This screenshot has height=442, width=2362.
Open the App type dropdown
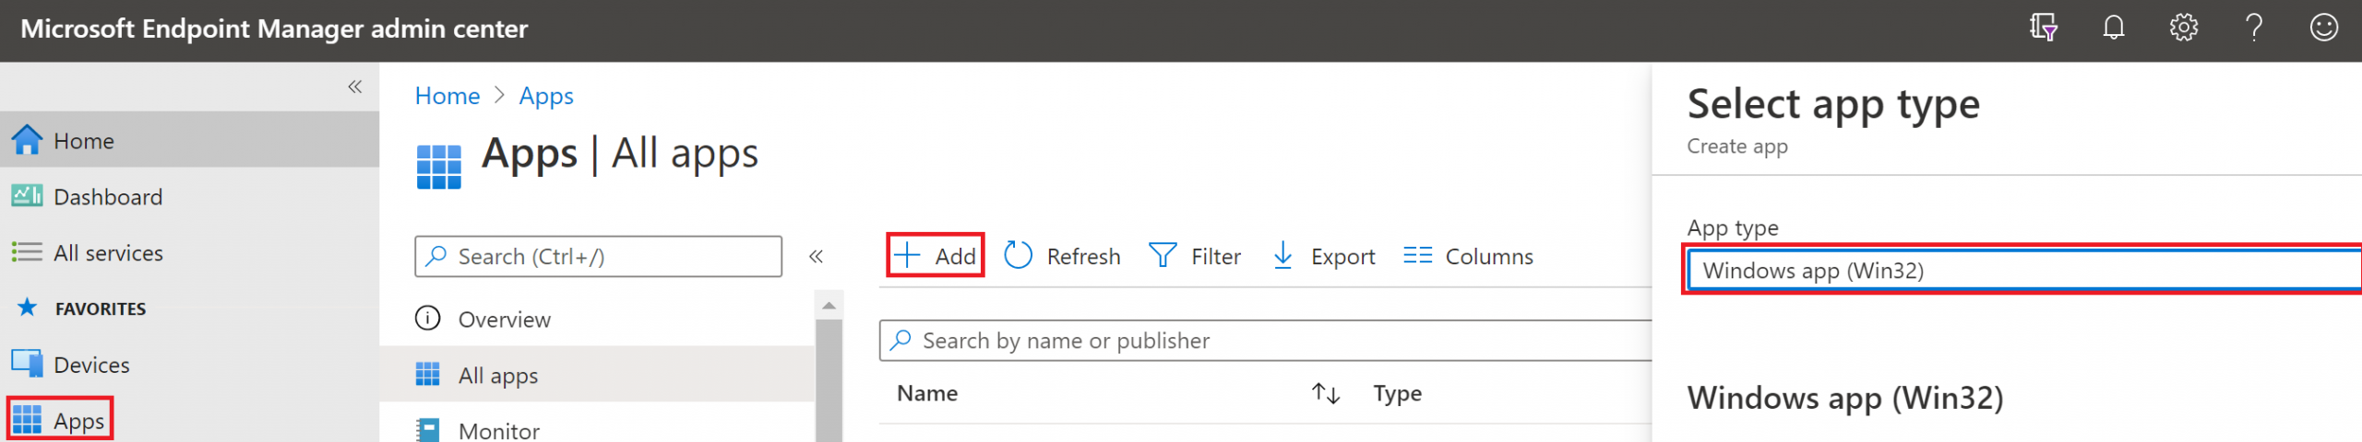pyautogui.click(x=2024, y=270)
